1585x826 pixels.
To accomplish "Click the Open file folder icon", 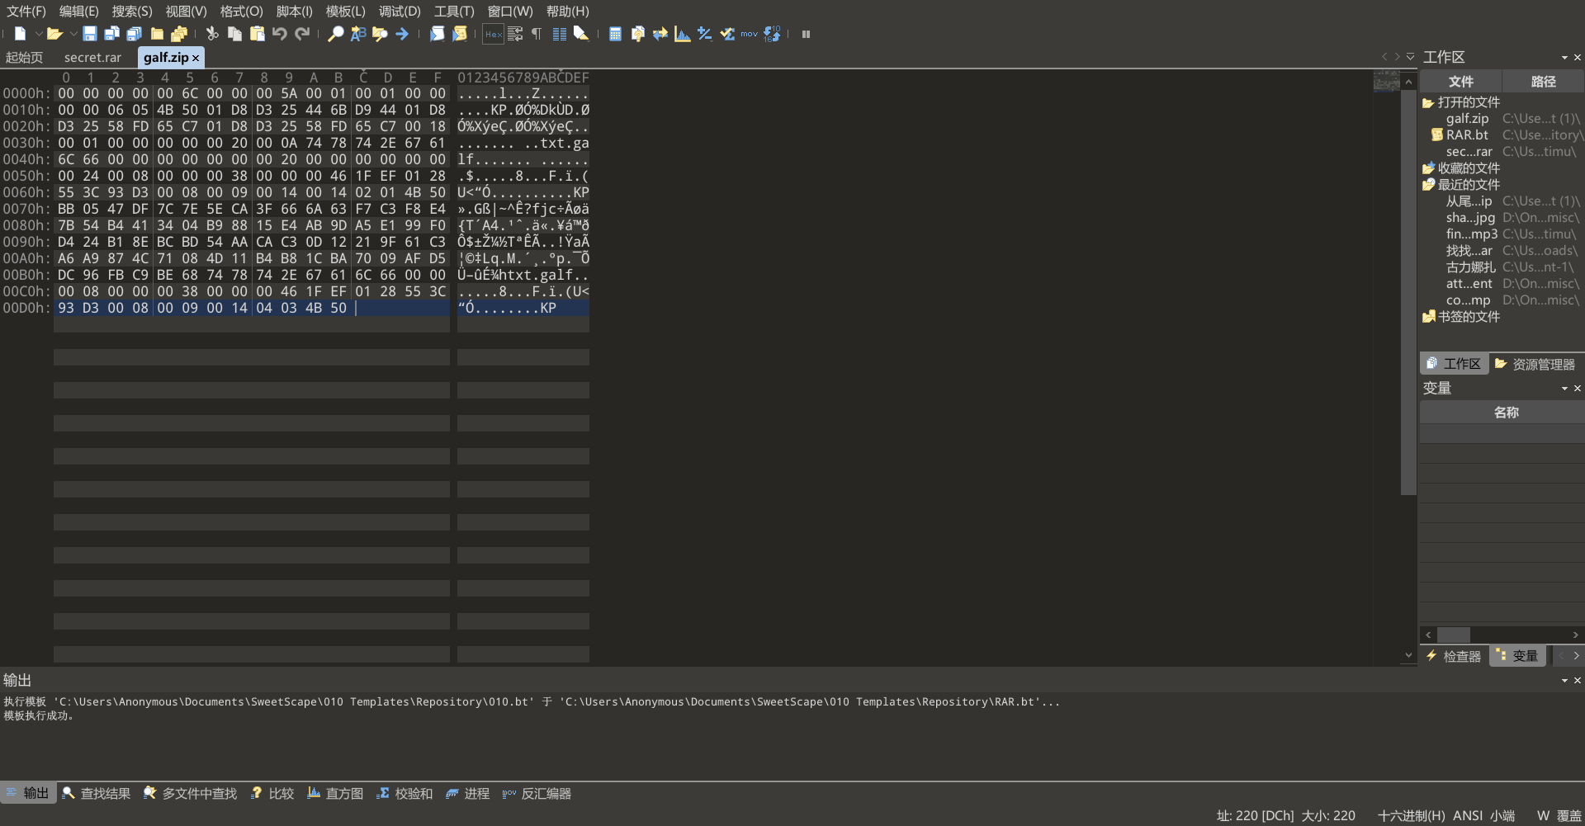I will pos(54,34).
